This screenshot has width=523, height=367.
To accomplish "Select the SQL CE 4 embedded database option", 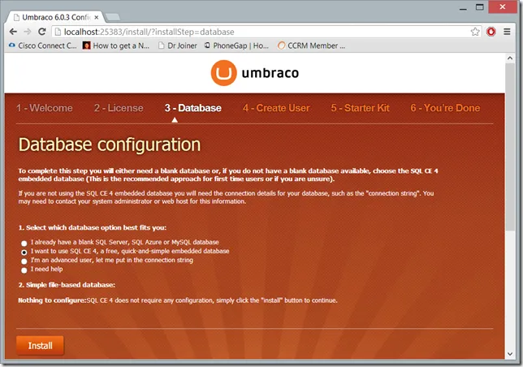I will (x=24, y=253).
